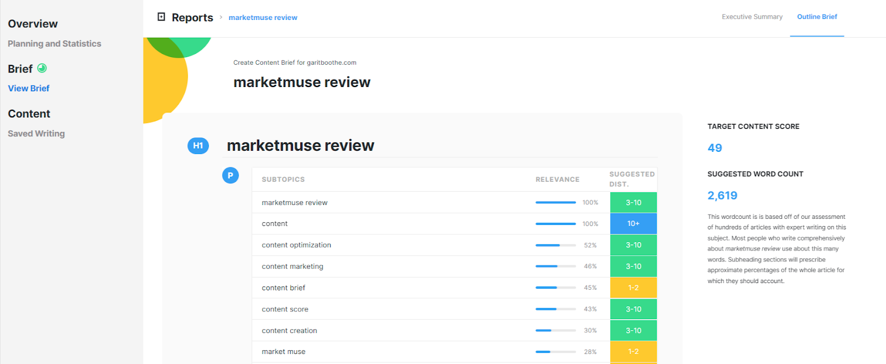Click yellow 1-2 cell for market muse
The width and height of the screenshot is (886, 364).
pyautogui.click(x=633, y=352)
